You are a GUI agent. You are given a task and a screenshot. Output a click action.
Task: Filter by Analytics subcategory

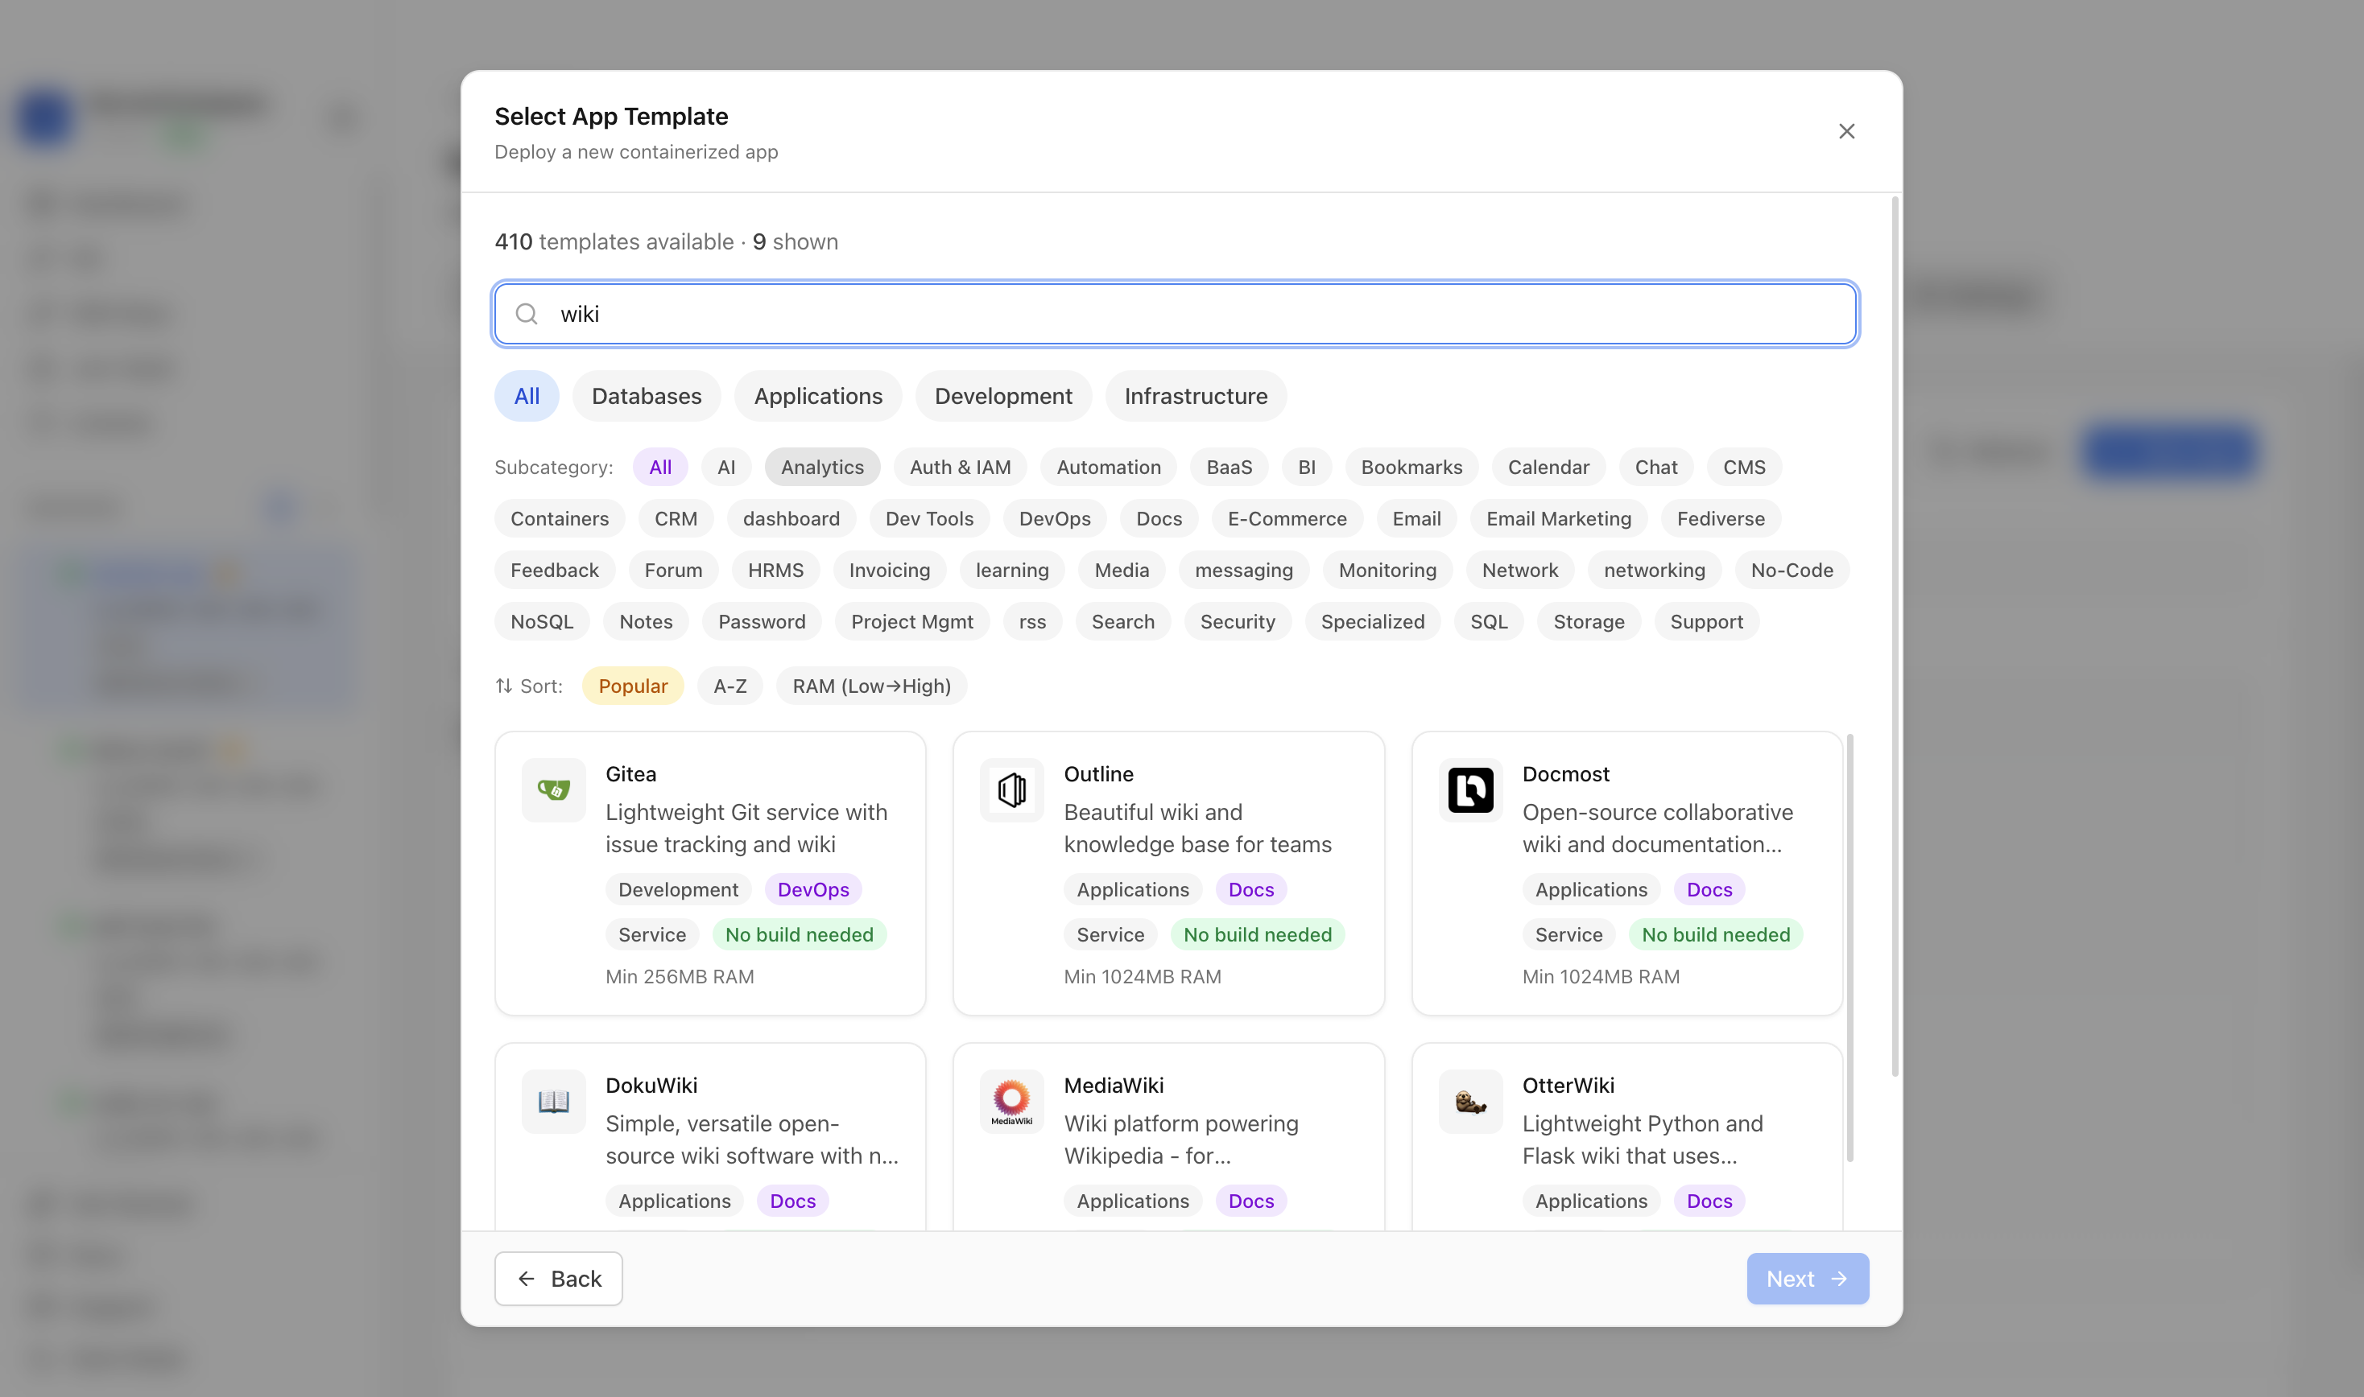(x=822, y=467)
